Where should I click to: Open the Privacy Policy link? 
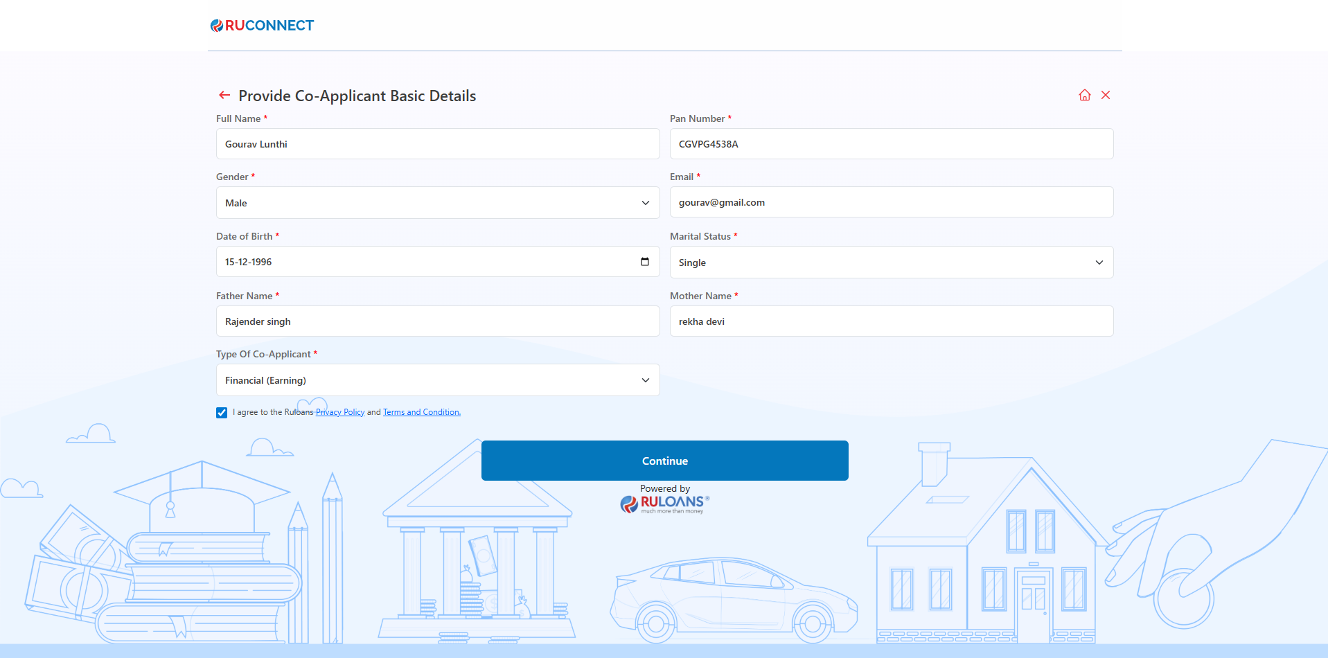(340, 412)
